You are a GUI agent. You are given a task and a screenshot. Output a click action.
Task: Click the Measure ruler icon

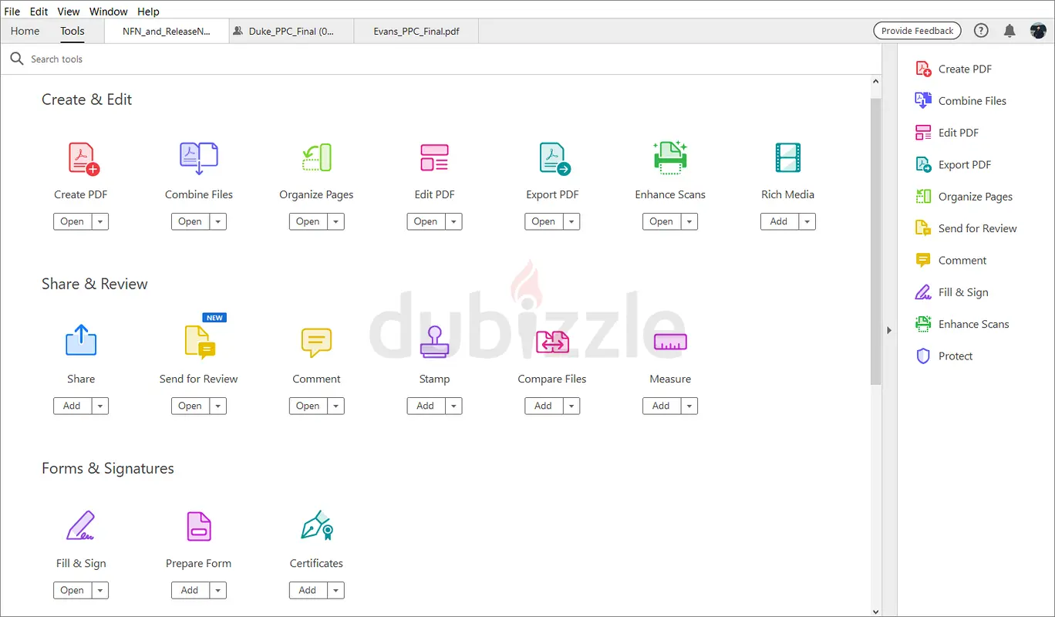(669, 342)
